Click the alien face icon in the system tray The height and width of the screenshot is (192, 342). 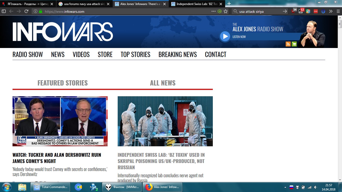pyautogui.click(x=297, y=187)
